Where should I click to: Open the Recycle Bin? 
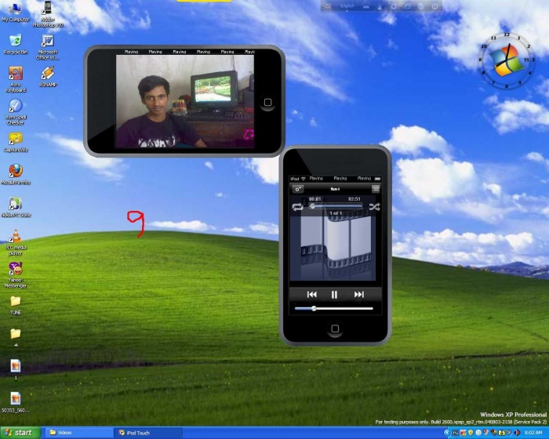pyautogui.click(x=16, y=45)
